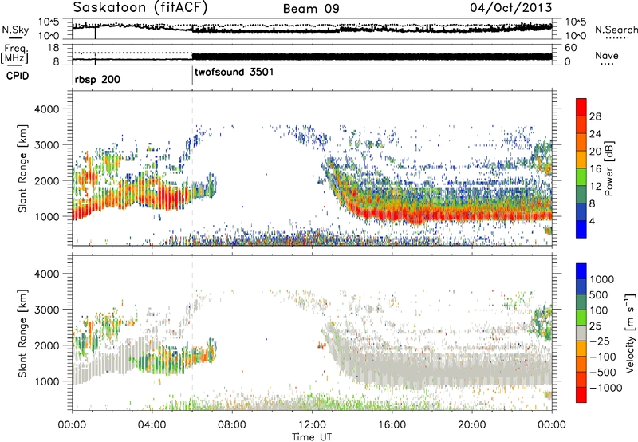Click the '08:00' time axis tick label
638x442 pixels.
click(x=232, y=425)
